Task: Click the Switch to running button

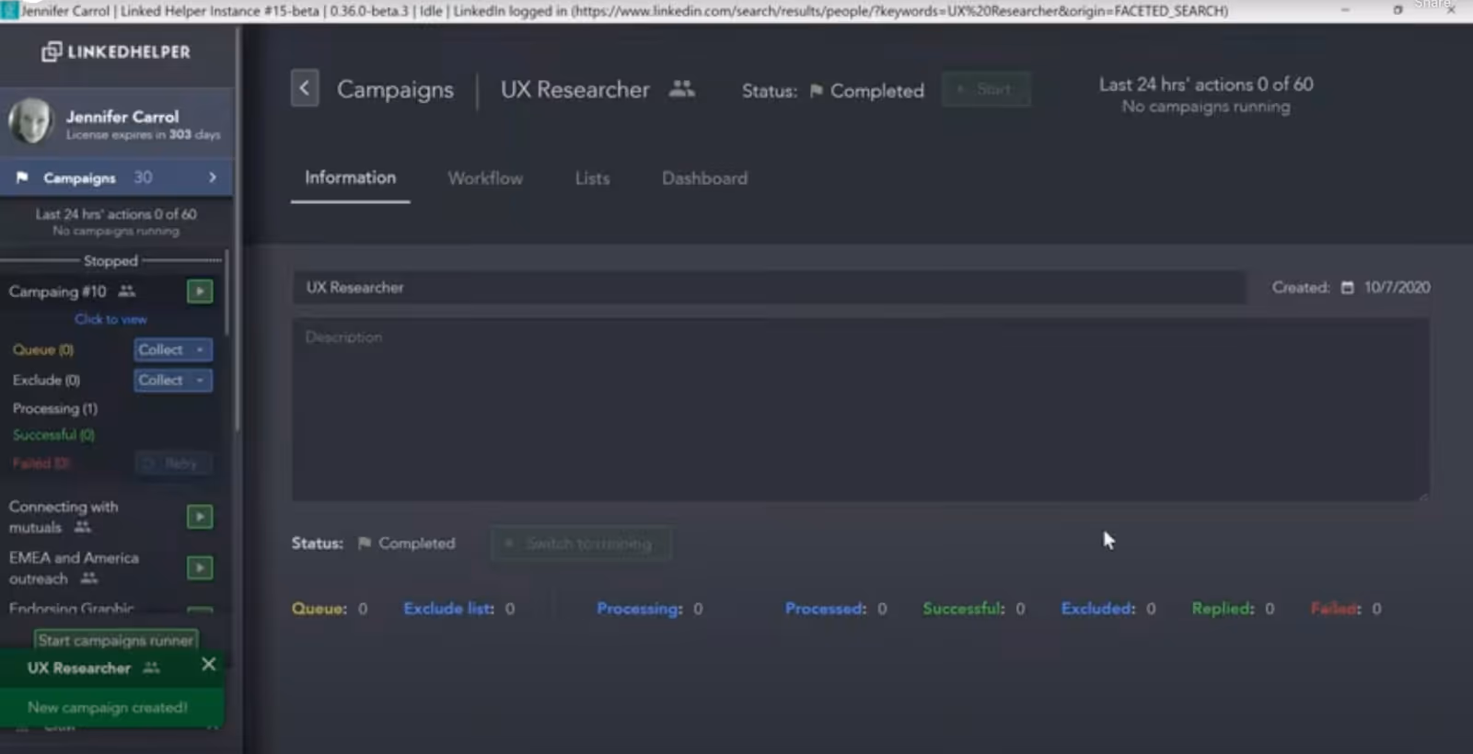Action: tap(581, 543)
